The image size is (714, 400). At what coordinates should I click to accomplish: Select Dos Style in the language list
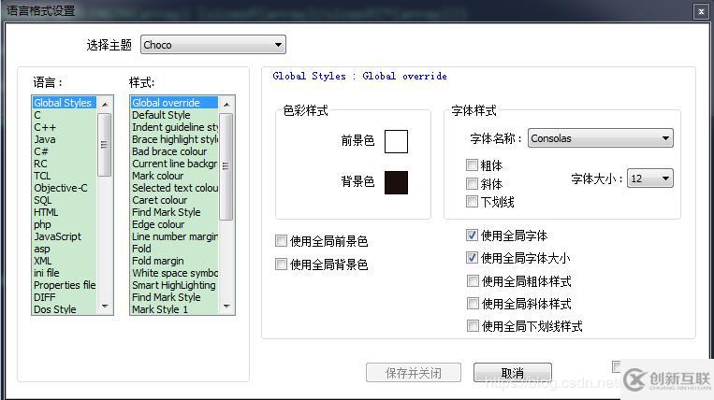pos(65,309)
